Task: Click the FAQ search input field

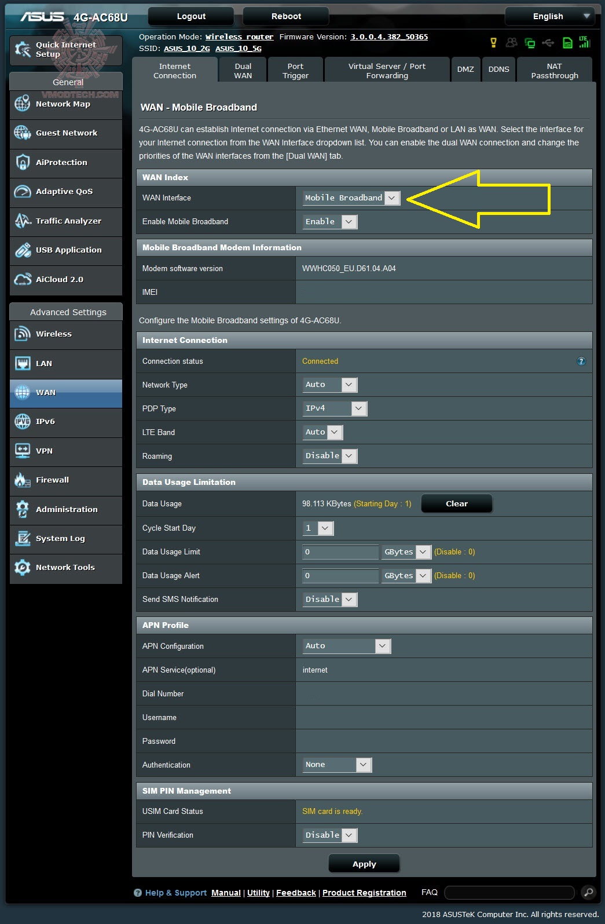Action: (x=509, y=892)
